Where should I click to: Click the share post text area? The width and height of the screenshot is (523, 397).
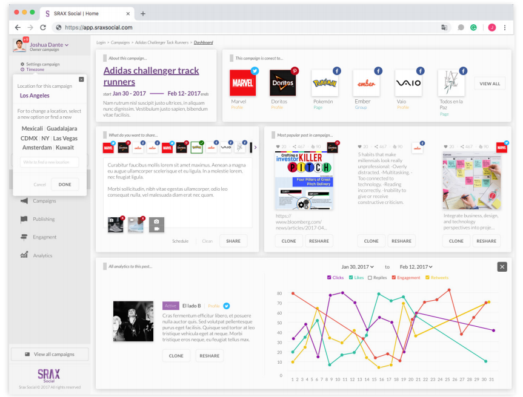click(178, 192)
